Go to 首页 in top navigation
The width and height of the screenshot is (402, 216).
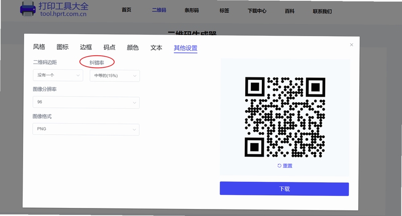coord(127,10)
